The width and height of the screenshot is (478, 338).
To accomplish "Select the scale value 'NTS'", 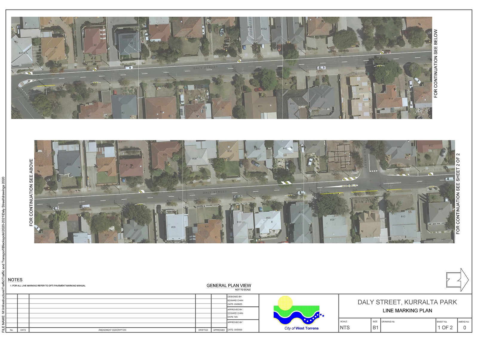I will (x=345, y=328).
